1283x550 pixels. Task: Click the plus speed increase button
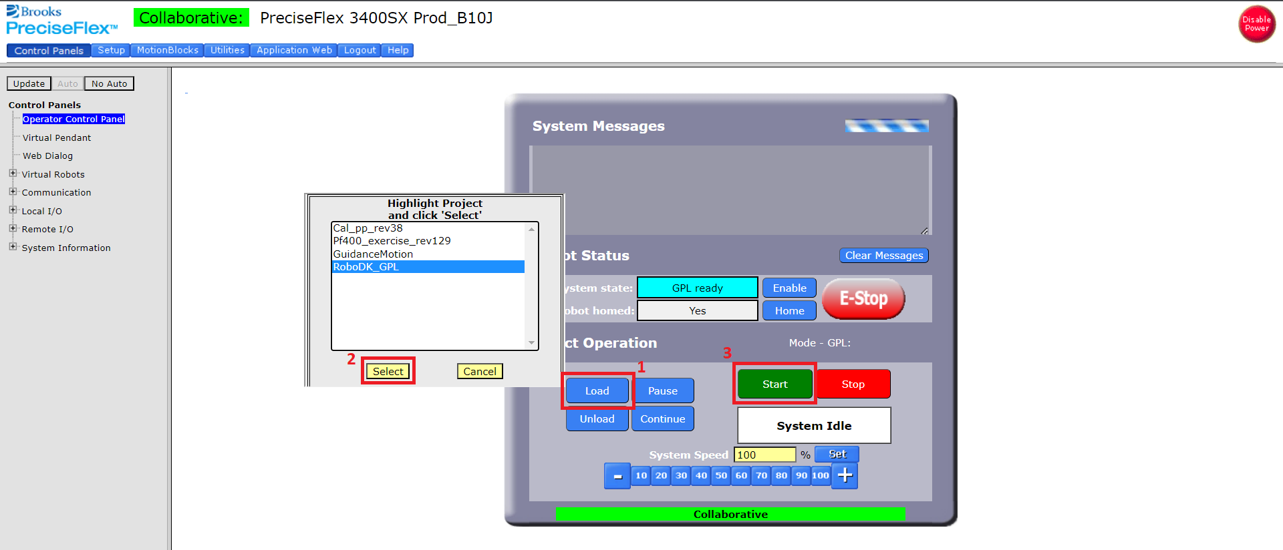(845, 476)
